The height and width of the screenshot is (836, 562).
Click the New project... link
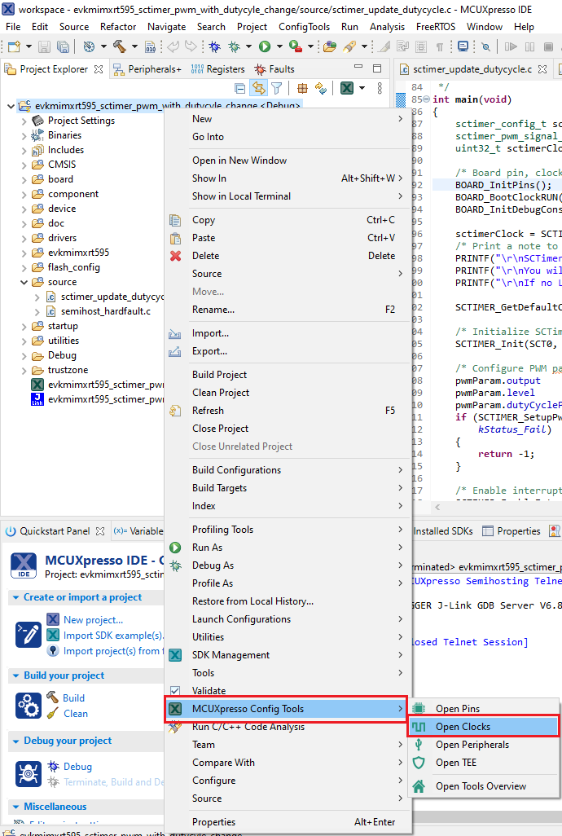(93, 620)
